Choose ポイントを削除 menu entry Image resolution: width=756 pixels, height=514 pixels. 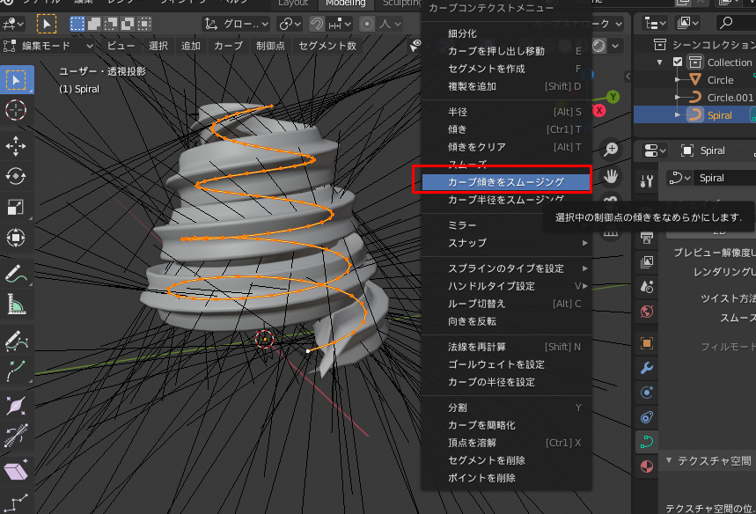(506, 478)
